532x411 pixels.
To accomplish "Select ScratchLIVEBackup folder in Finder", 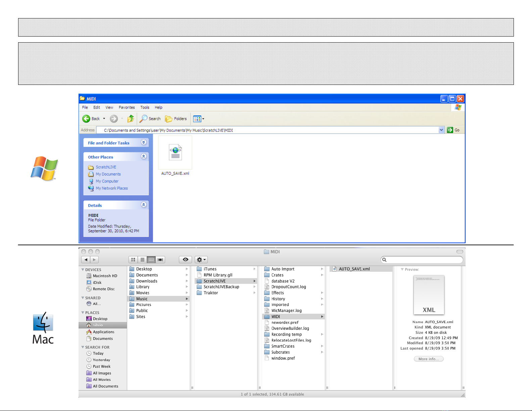I will (226, 287).
